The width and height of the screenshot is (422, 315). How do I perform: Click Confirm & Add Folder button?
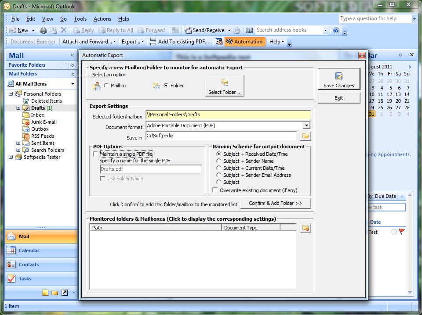tap(276, 203)
